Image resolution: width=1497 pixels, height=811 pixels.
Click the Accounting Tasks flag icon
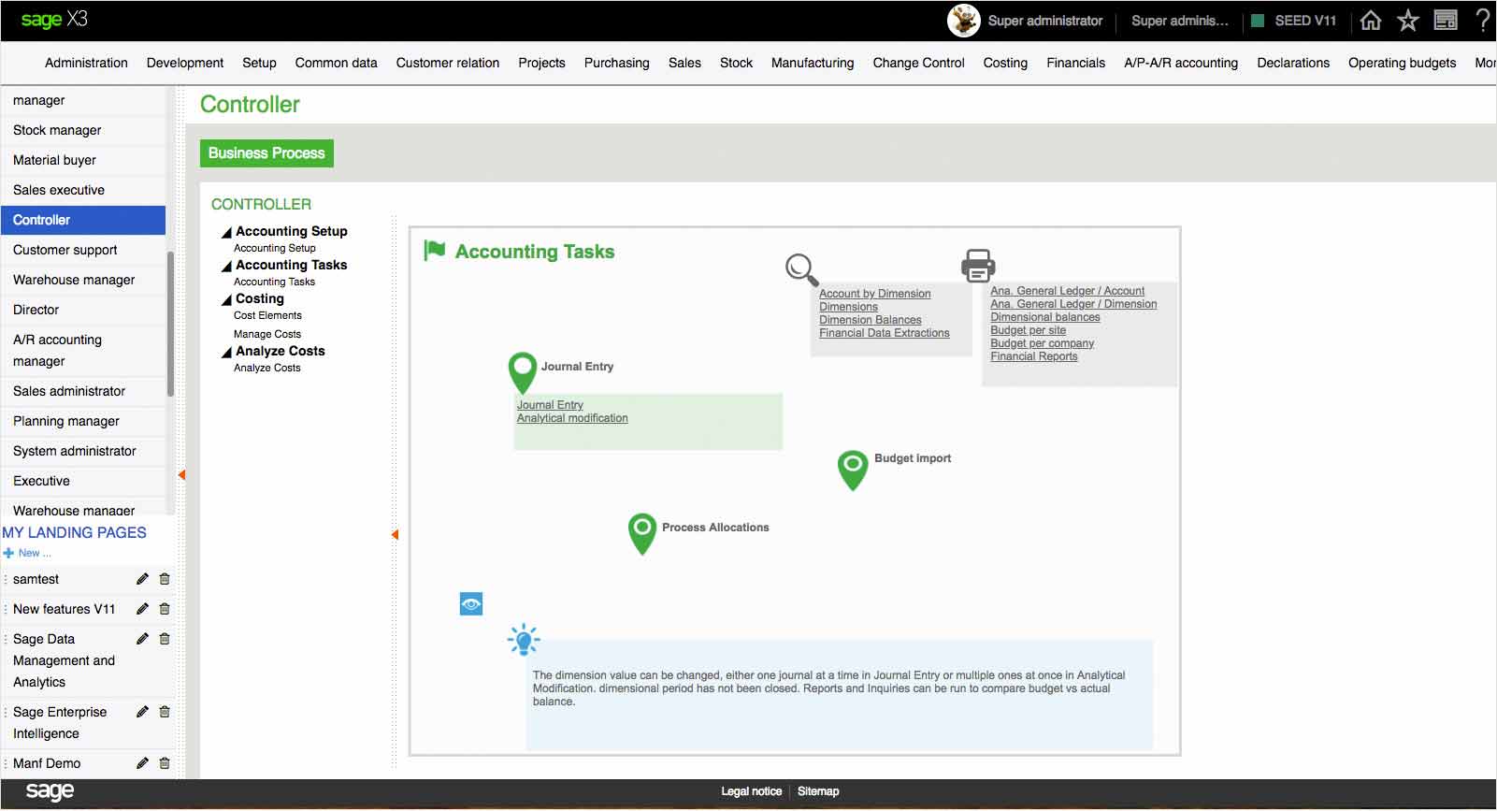pos(435,251)
